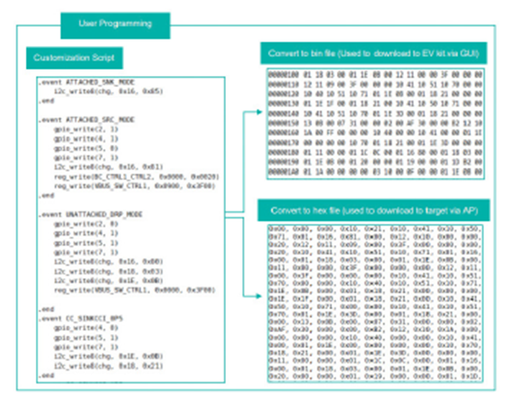The width and height of the screenshot is (514, 401).
Task: Click bin dump address '00000150'
Action: tap(284, 123)
